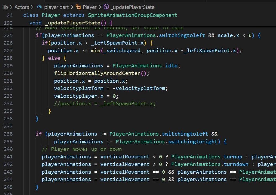This screenshot has height=195, width=276.
Task: Click 'flipHorizontallyAroundCenter' on line 230
Action: click(x=97, y=73)
